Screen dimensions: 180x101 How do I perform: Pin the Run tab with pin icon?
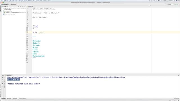(x=3, y=86)
